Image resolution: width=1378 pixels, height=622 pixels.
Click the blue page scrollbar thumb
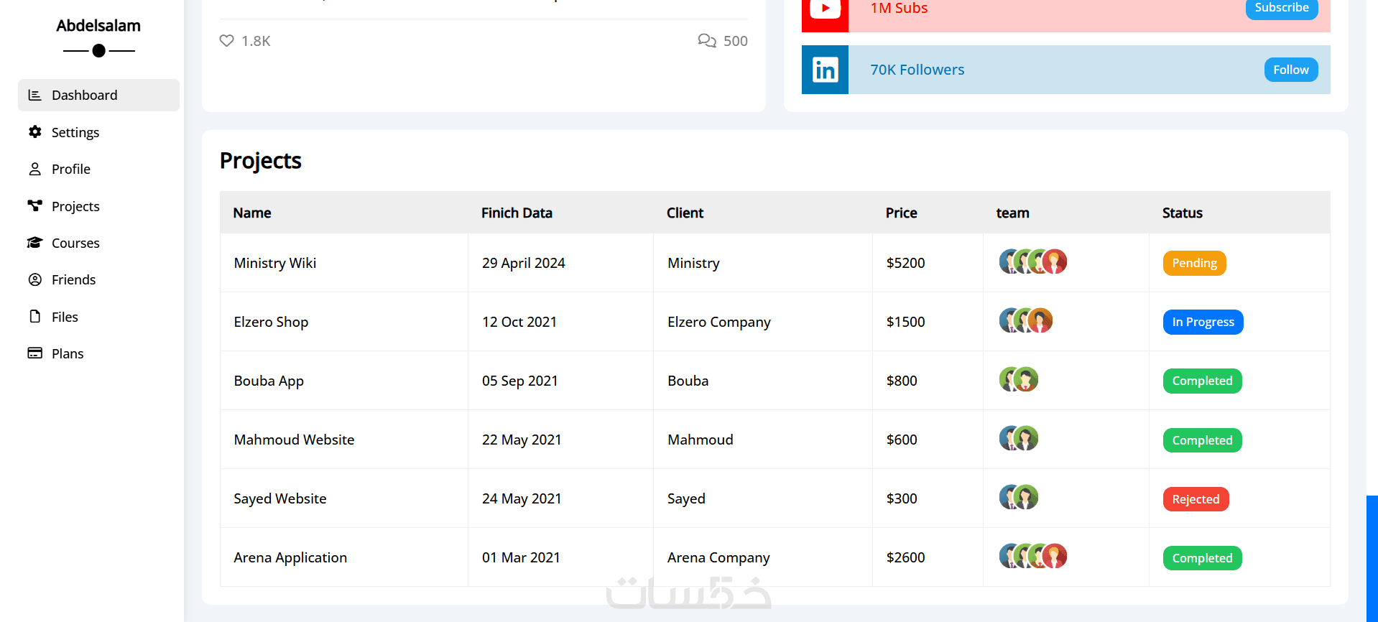click(x=1372, y=558)
